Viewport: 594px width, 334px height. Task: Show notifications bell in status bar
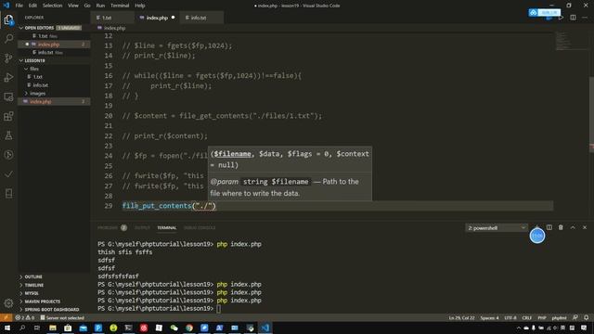[x=586, y=317]
